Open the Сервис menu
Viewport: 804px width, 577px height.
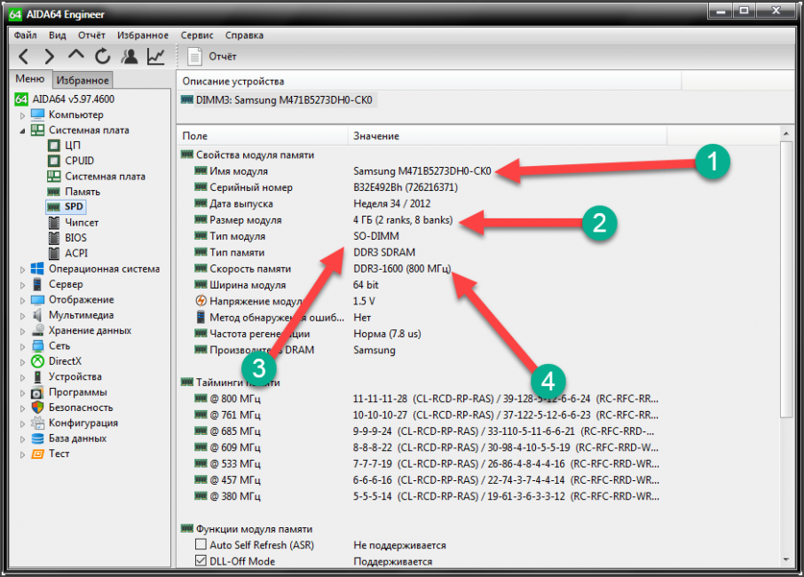[197, 35]
